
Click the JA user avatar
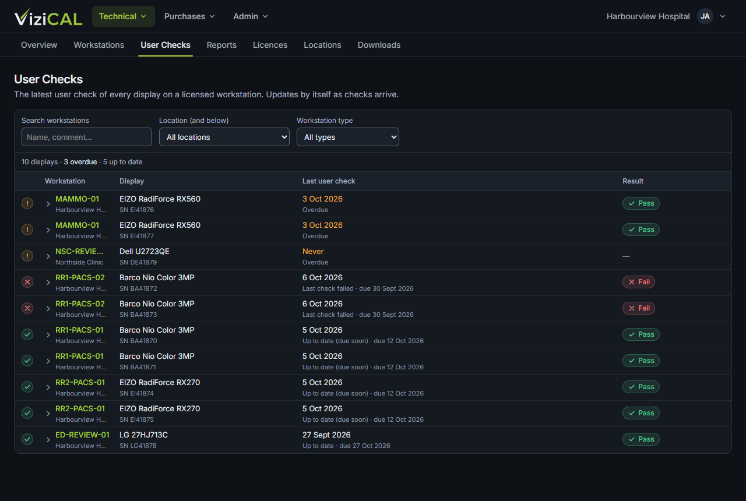click(705, 16)
